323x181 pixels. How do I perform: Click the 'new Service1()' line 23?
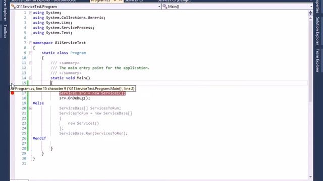pyautogui.click(x=83, y=123)
